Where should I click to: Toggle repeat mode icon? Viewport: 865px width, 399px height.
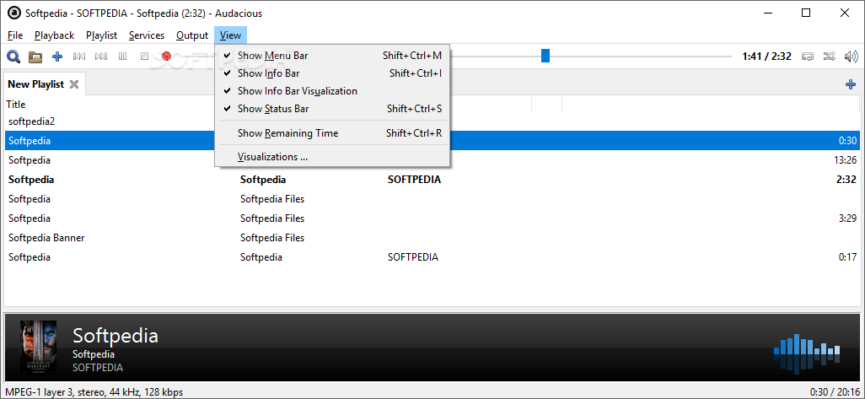pos(808,57)
